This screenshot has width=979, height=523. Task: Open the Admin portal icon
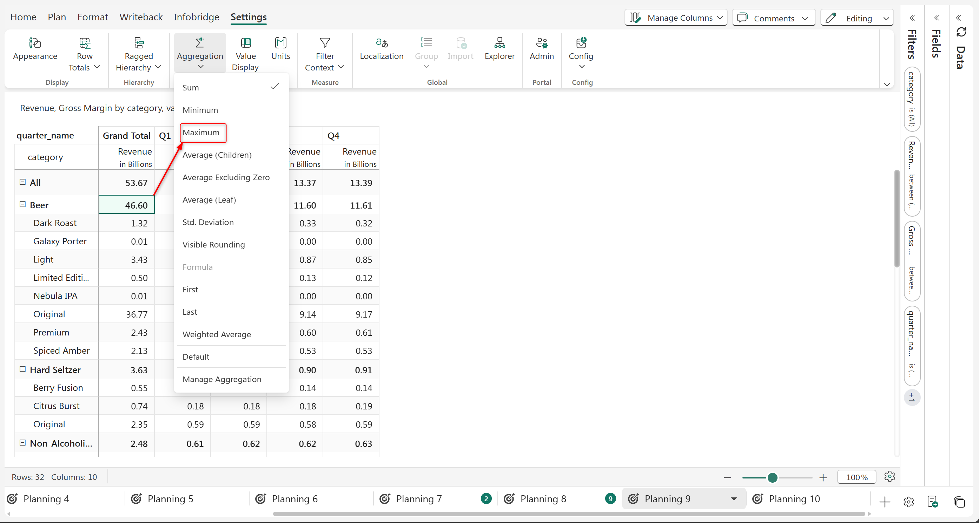[x=541, y=43]
